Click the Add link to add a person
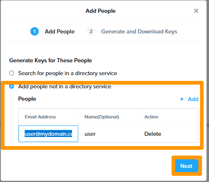The width and height of the screenshot is (209, 182). point(193,99)
